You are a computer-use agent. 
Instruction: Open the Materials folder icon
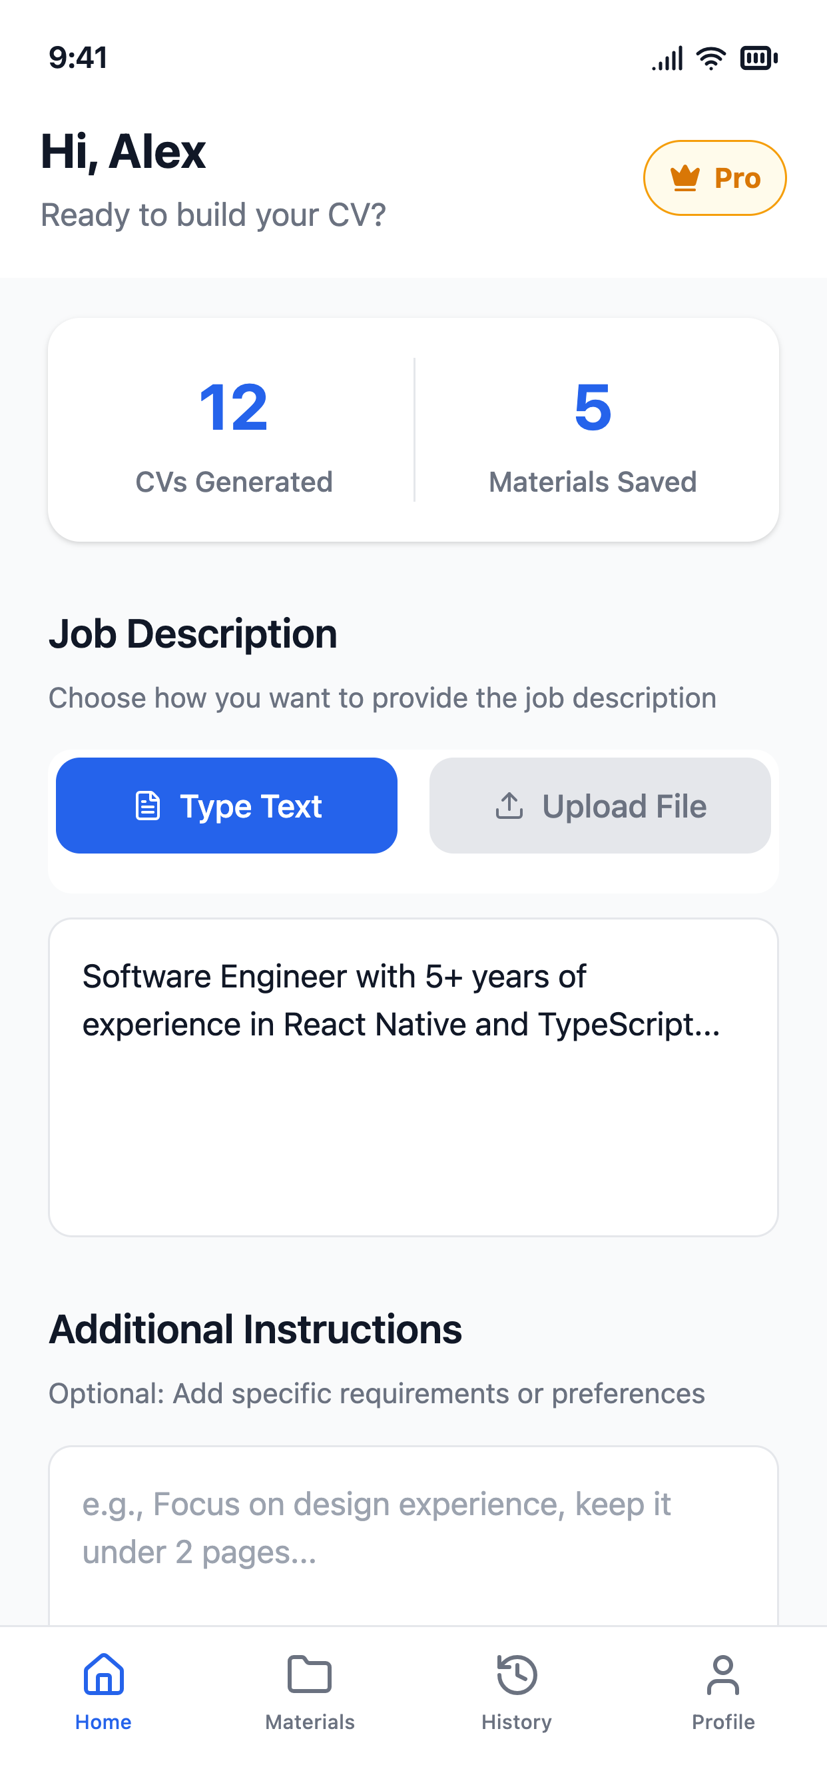click(310, 1674)
